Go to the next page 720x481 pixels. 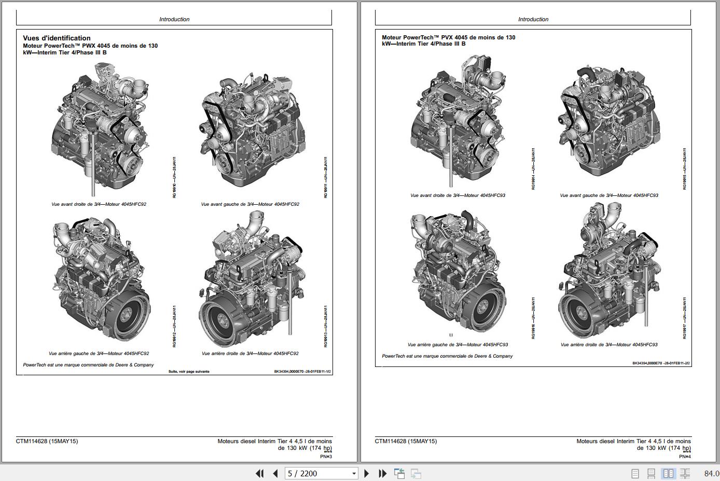(367, 473)
